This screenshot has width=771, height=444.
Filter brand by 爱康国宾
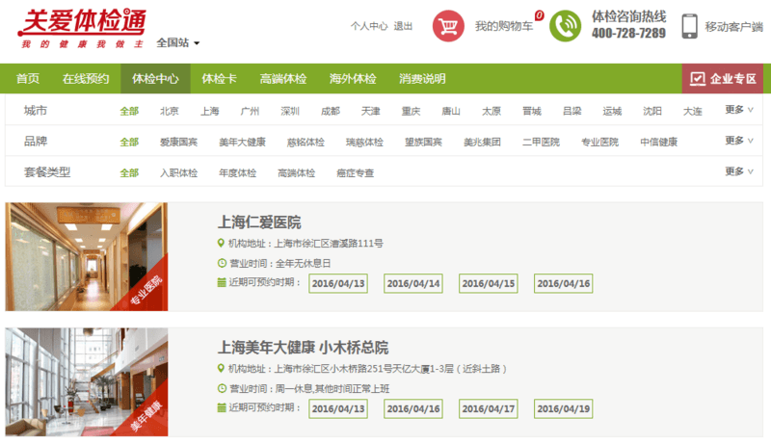(178, 142)
